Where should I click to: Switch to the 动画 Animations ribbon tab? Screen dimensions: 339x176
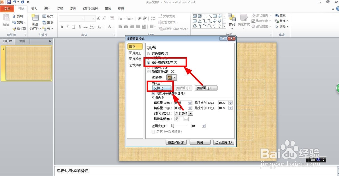point(73,9)
